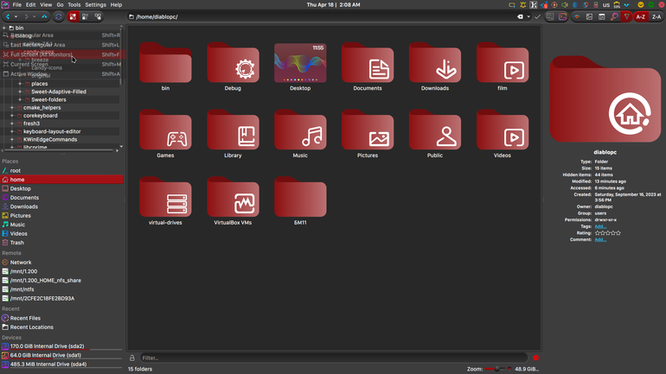Expand the cmake_helpers tree folder
The height and width of the screenshot is (374, 666).
pos(12,108)
